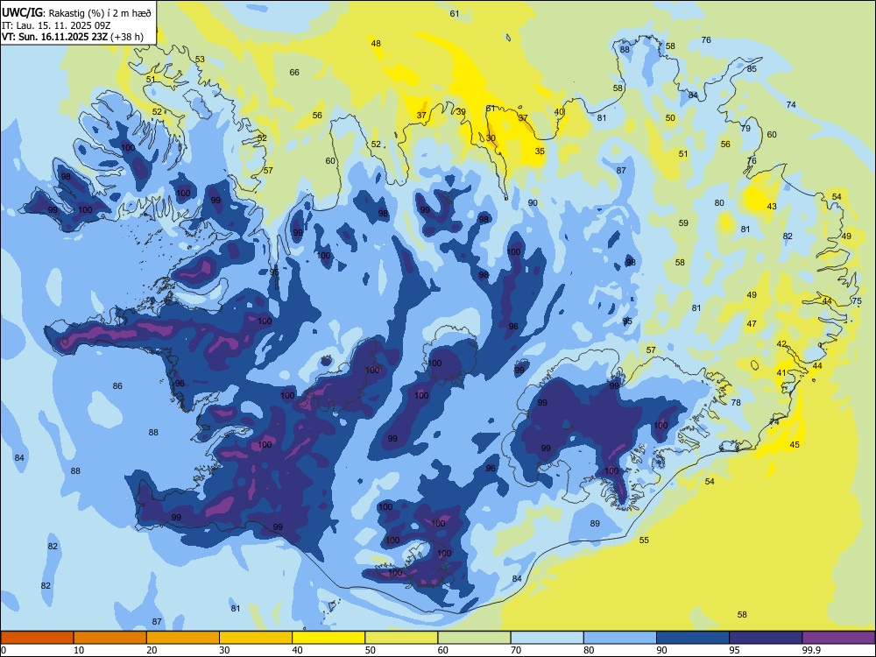This screenshot has height=657, width=876.
Task: Select the map value '66'
Action: click(294, 72)
